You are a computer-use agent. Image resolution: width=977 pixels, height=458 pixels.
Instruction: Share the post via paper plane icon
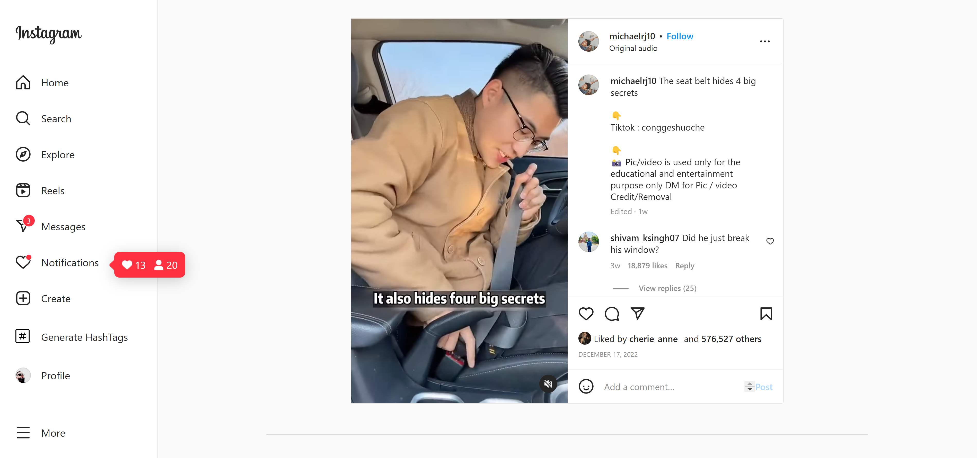[638, 313]
